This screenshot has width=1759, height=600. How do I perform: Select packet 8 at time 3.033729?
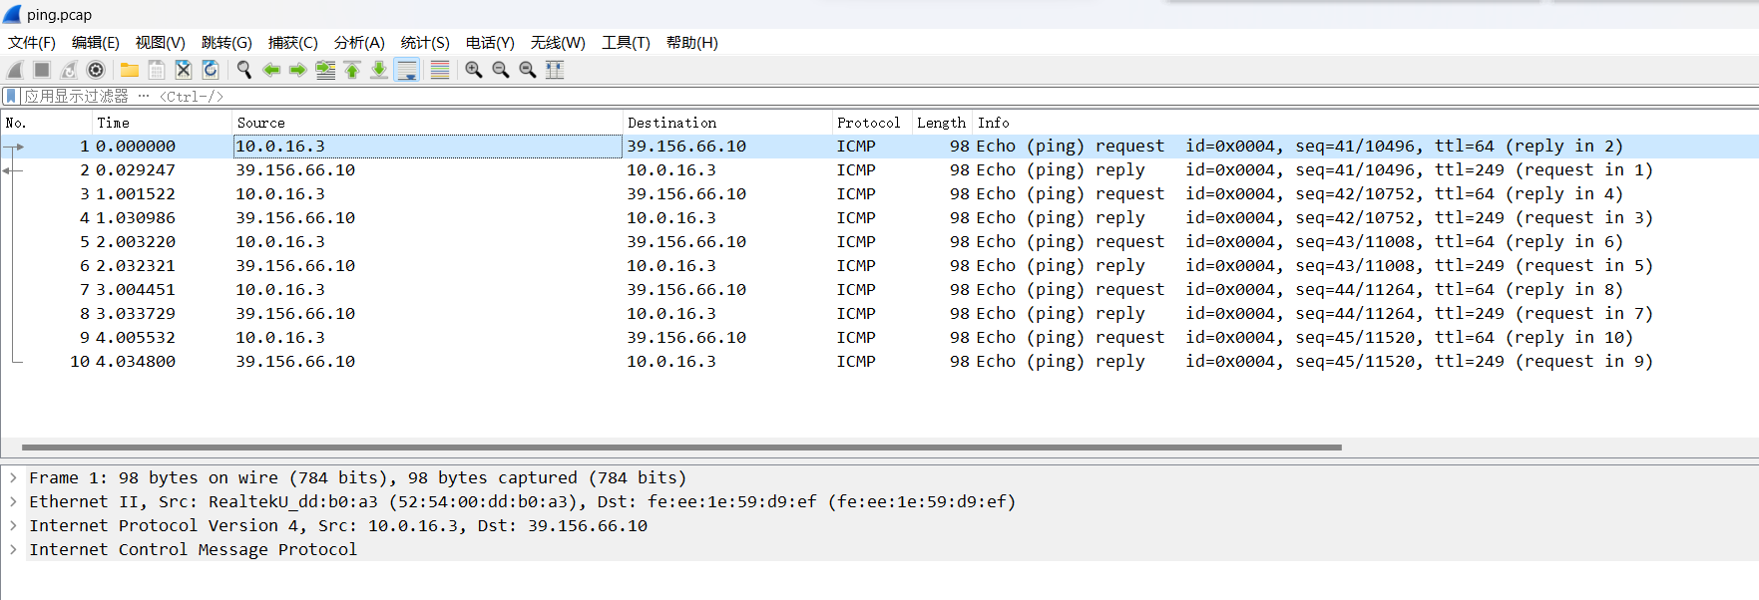click(879, 314)
